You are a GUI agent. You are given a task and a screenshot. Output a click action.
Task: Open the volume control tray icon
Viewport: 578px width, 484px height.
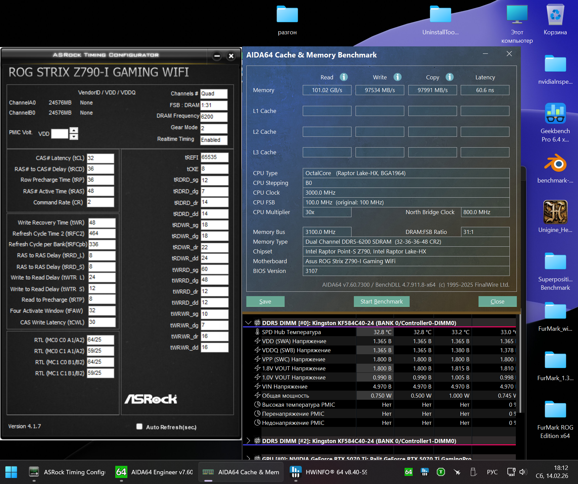tap(523, 472)
